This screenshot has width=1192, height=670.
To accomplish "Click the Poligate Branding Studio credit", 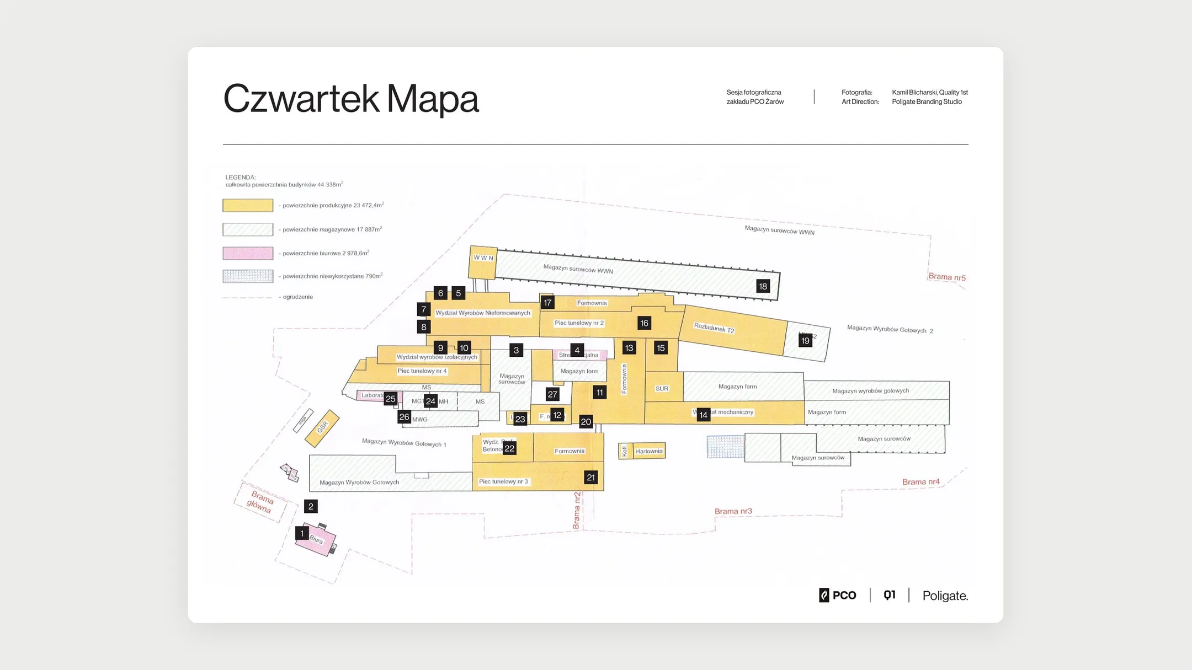I will (927, 102).
